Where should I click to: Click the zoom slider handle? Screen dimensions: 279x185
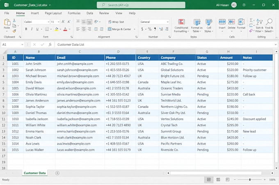click(x=250, y=180)
